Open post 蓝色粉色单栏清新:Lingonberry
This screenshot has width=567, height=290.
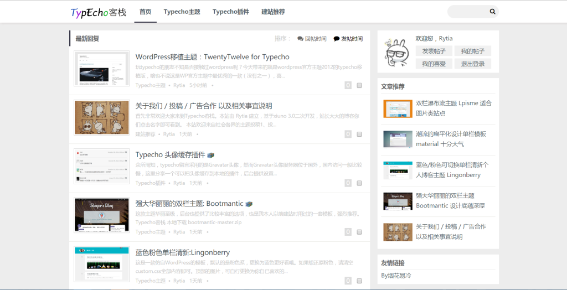[x=183, y=252]
